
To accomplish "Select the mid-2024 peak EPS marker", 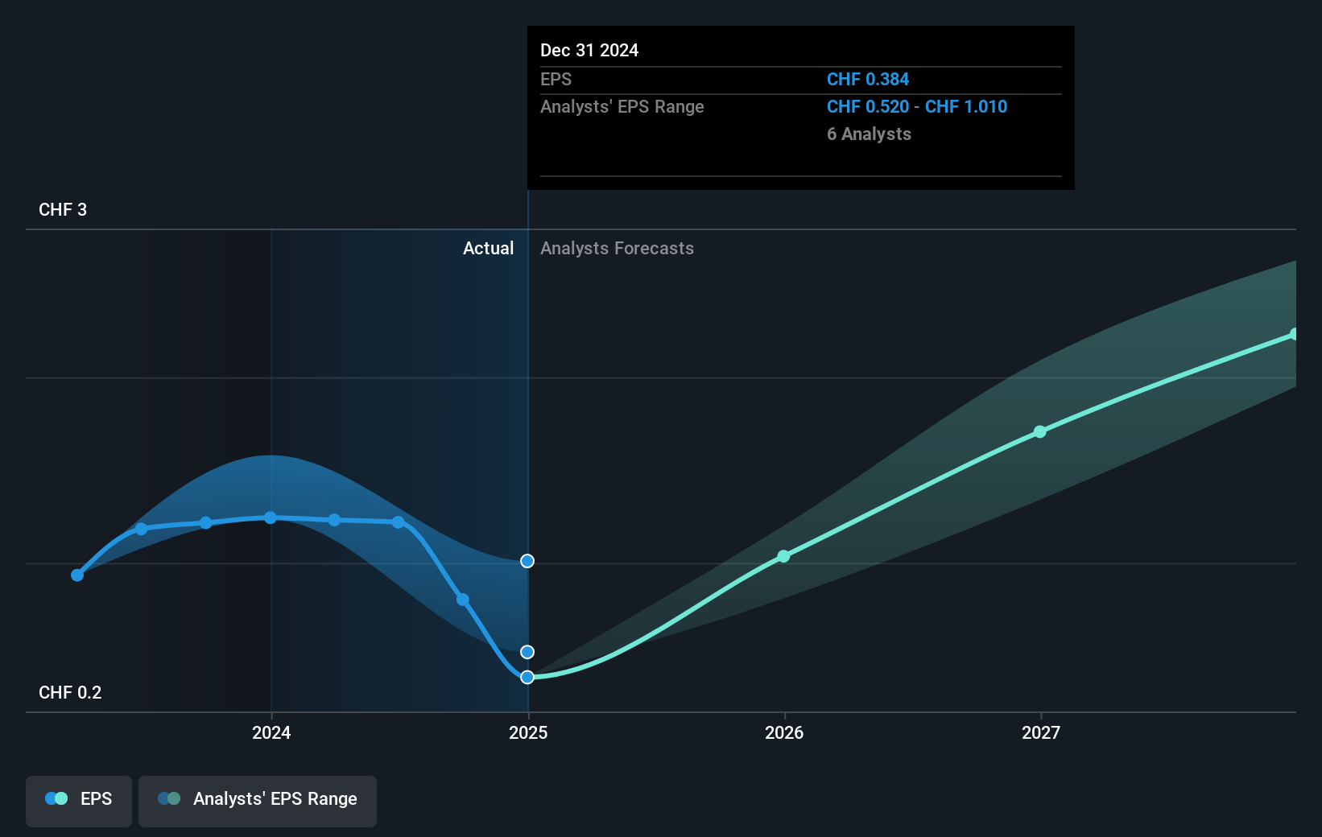I will pos(271,517).
